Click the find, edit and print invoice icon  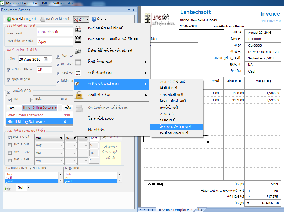(78, 40)
